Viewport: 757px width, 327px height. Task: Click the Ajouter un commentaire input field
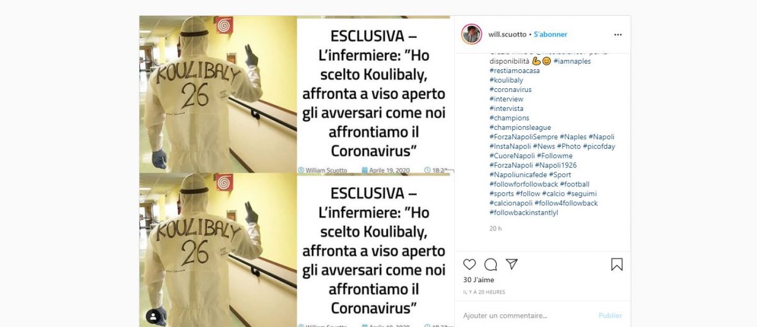click(527, 316)
